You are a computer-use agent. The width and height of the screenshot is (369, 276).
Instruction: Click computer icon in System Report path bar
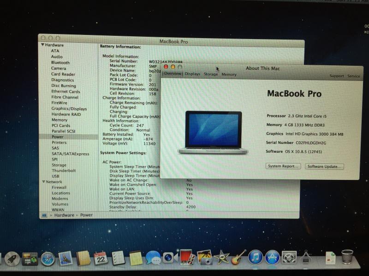pos(44,215)
